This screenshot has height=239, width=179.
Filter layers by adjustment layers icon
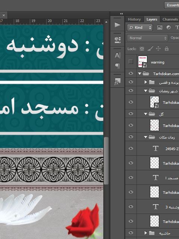click(x=168, y=27)
